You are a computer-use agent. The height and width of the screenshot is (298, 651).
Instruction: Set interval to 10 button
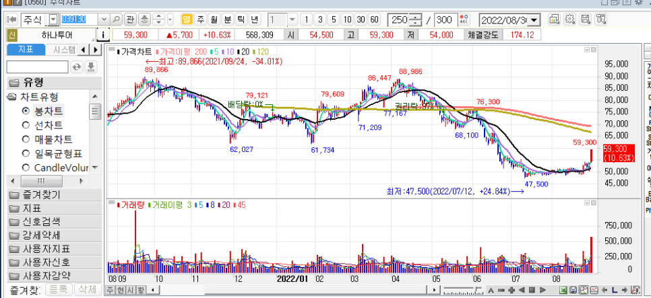click(x=348, y=19)
